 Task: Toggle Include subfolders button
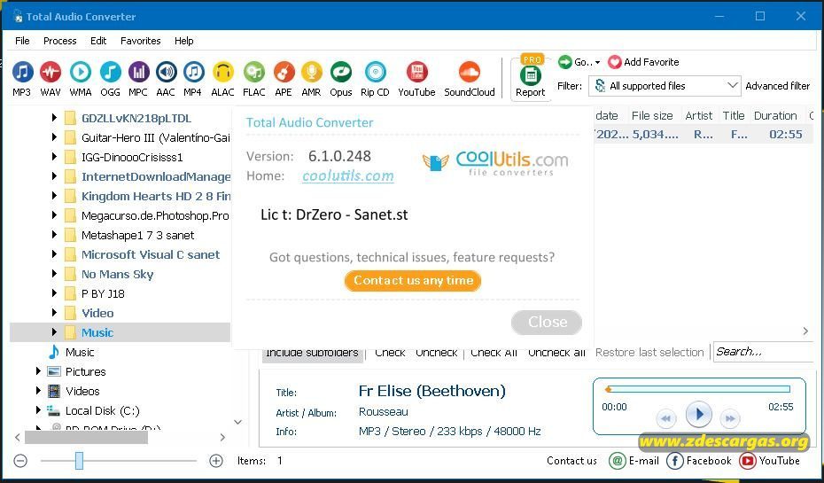312,354
